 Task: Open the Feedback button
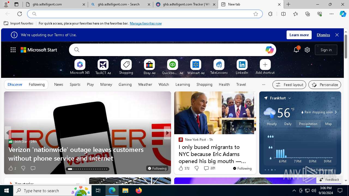click(x=329, y=180)
